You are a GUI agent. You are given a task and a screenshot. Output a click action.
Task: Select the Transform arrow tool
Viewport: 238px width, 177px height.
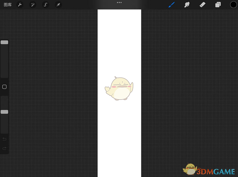(x=58, y=5)
